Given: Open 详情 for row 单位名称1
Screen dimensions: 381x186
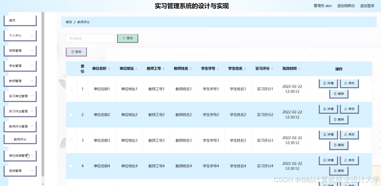Looking at the screenshot, I should (328, 83).
